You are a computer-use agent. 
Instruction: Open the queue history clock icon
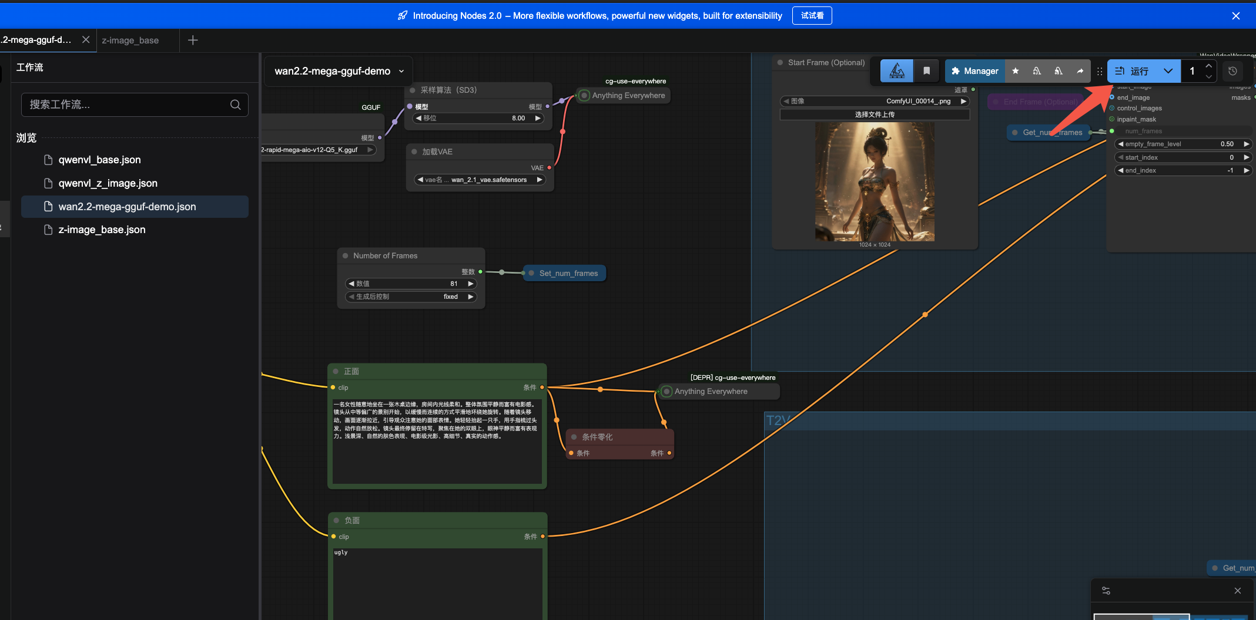pos(1232,71)
